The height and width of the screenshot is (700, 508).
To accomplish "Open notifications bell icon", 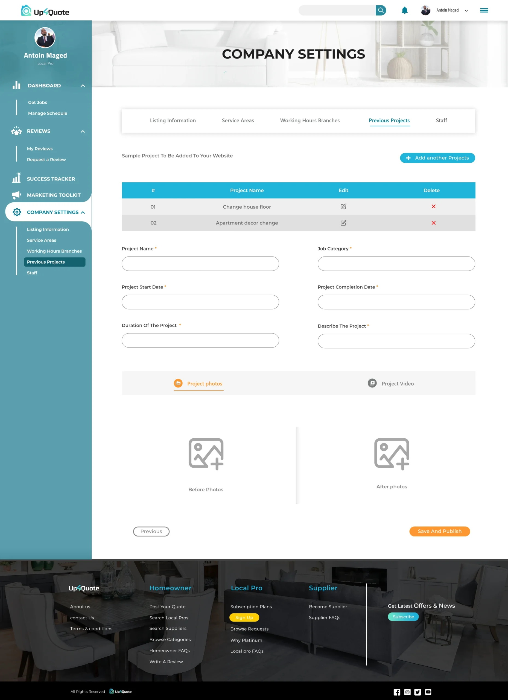I will 404,10.
